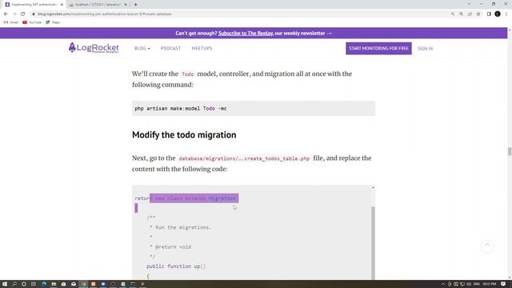The image size is (512, 288).
Task: Open the PODCAST menu item
Action: coord(170,48)
